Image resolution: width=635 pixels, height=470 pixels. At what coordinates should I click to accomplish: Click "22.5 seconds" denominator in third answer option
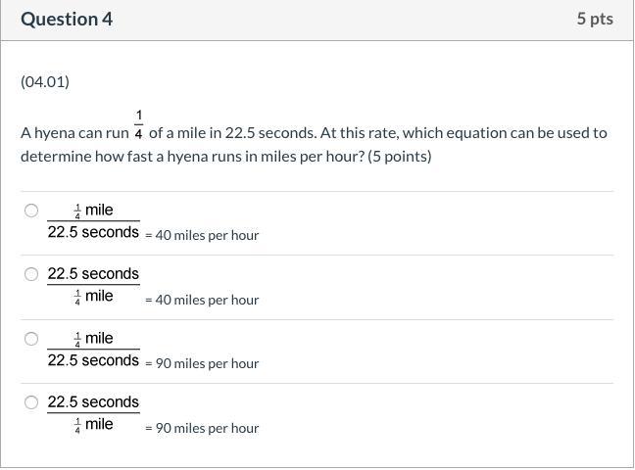click(93, 360)
